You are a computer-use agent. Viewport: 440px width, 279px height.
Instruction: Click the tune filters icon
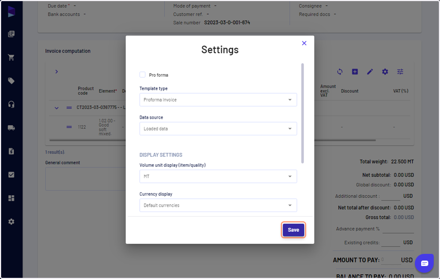(x=400, y=72)
